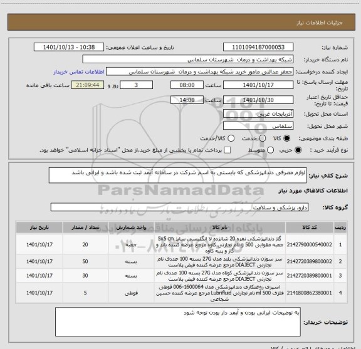Select the خدمت radio button
The image size is (361, 349).
[263, 138]
